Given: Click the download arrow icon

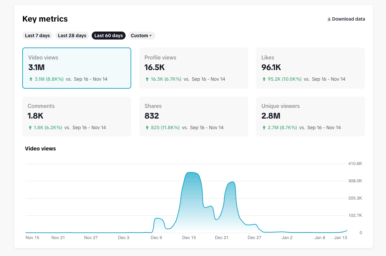Looking at the screenshot, I should [329, 19].
